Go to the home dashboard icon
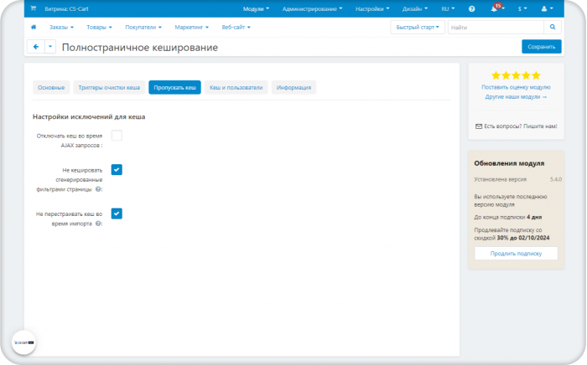This screenshot has width=587, height=365. pos(34,27)
